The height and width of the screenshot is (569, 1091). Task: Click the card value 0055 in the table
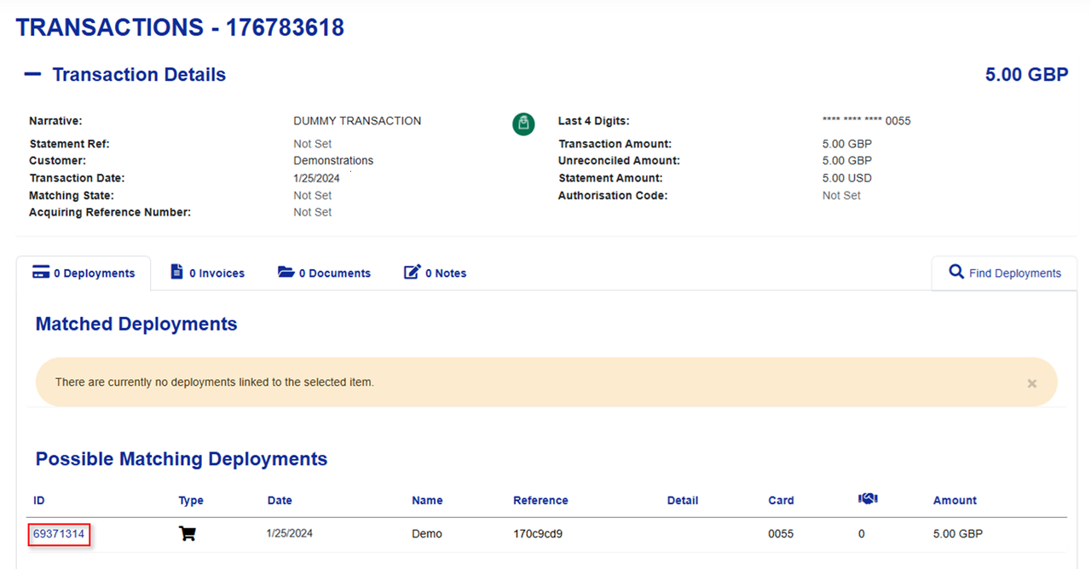coord(781,534)
